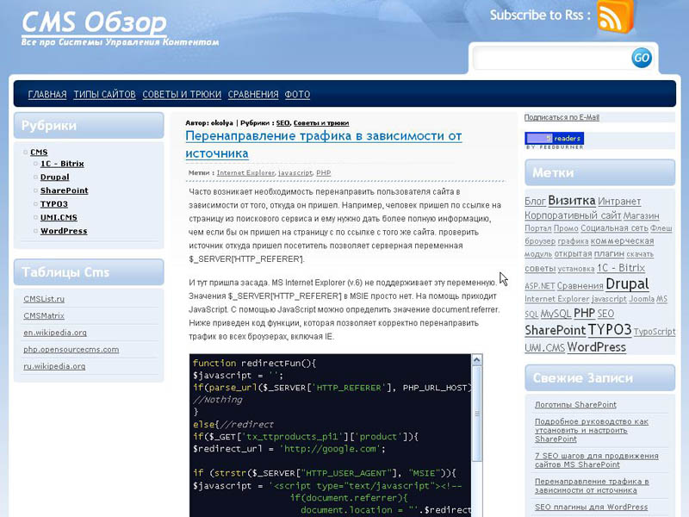Open recent post Перенаправление трафика in sidebar
The width and height of the screenshot is (689, 517).
(592, 486)
